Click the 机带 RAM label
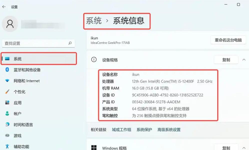The width and height of the screenshot is (249, 150). tap(111, 88)
